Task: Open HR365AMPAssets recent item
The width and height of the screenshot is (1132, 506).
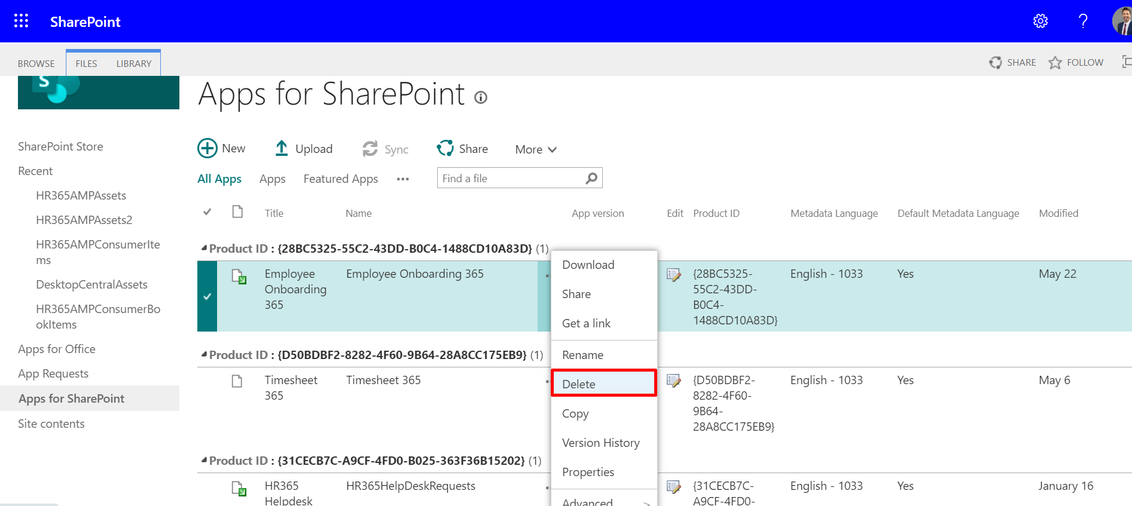Action: [81, 195]
